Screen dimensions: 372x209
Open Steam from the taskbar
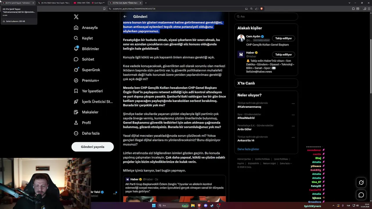click(x=212, y=206)
